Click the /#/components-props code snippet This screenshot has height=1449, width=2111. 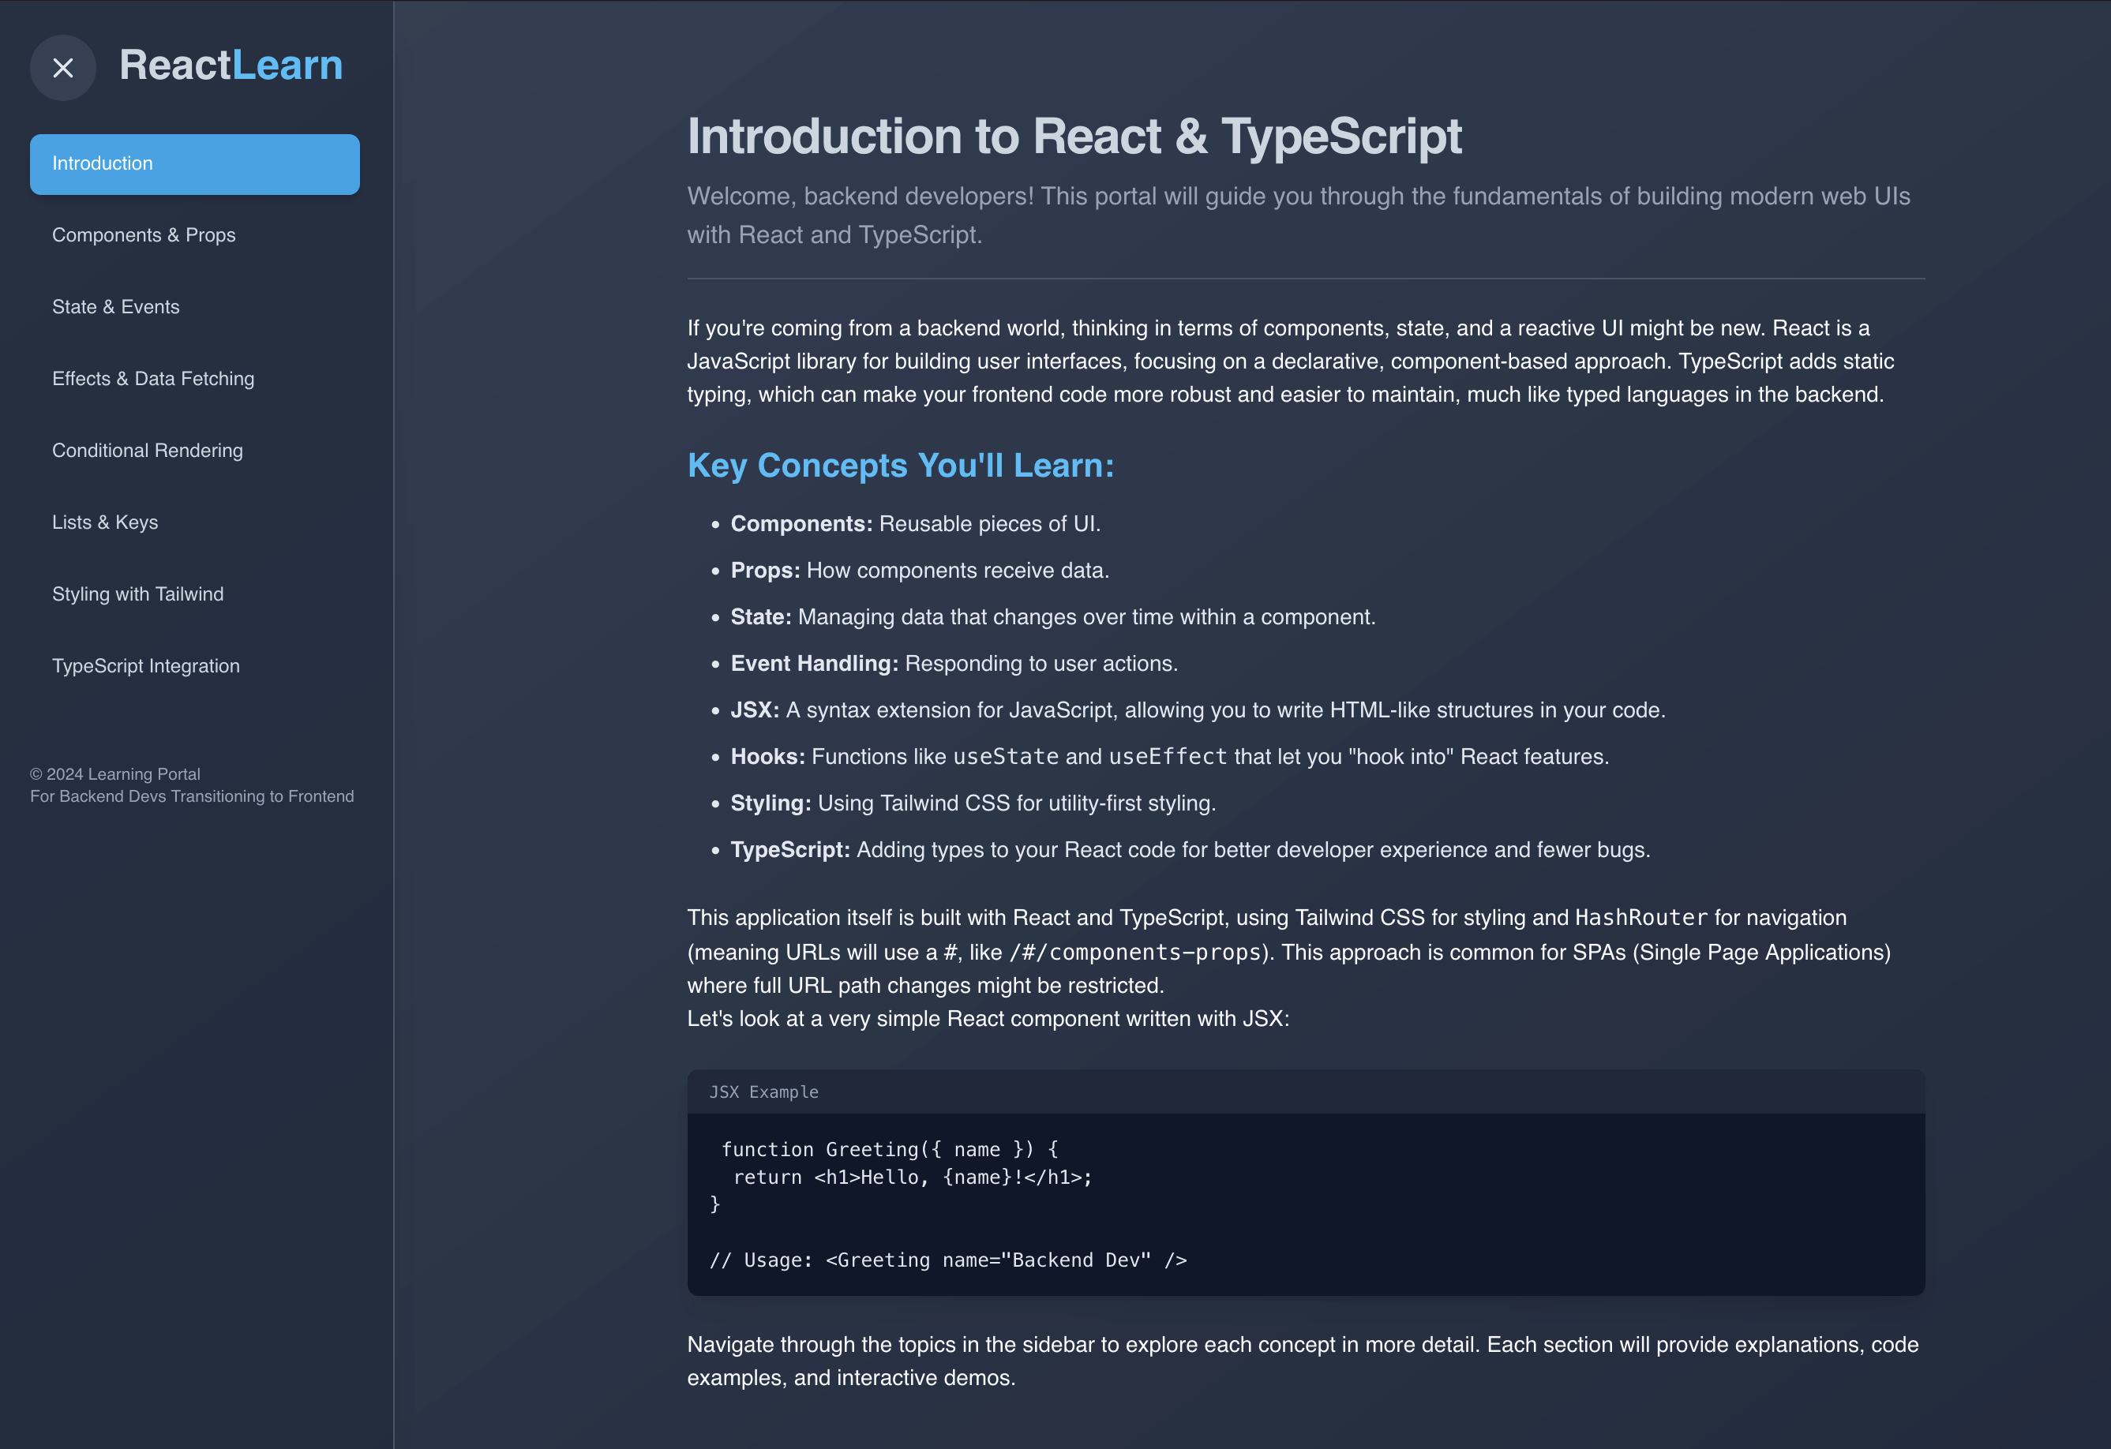1134,953
